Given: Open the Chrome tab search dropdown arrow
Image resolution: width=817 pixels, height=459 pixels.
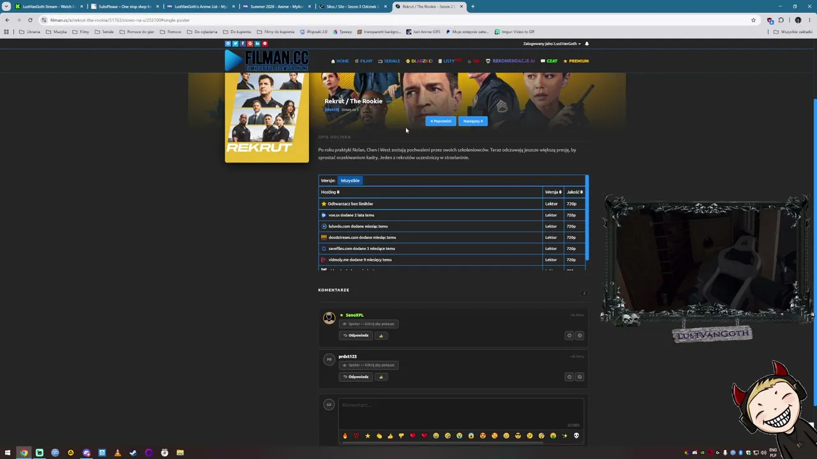Looking at the screenshot, I should click(8, 6).
